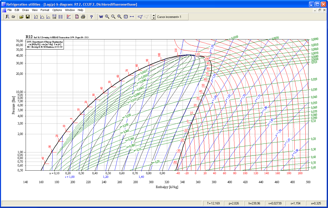Click the '0,60' specific volume label at right
The width and height of the screenshot is (328, 208).
pos(313,168)
